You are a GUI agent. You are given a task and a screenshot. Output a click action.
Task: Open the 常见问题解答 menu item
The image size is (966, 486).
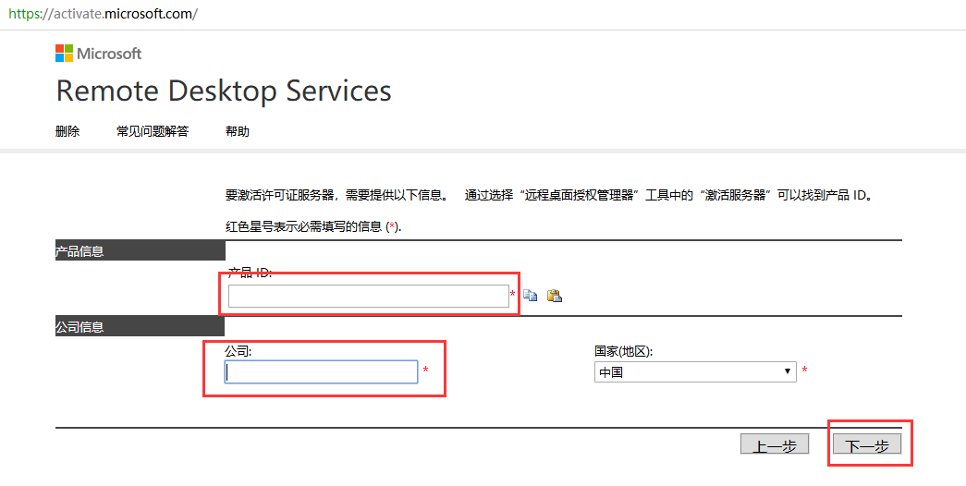(153, 131)
